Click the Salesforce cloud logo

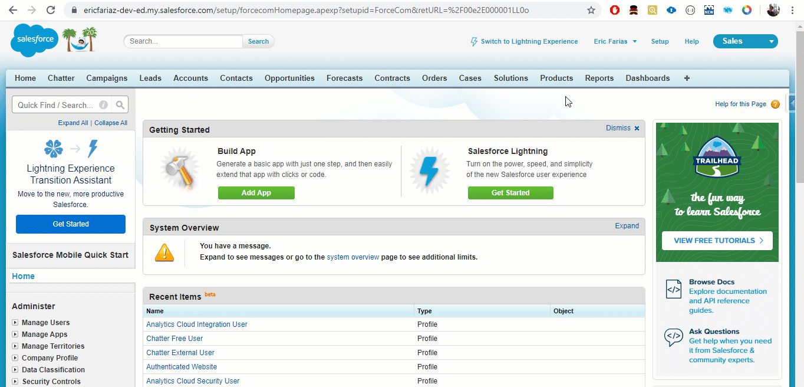pyautogui.click(x=33, y=40)
